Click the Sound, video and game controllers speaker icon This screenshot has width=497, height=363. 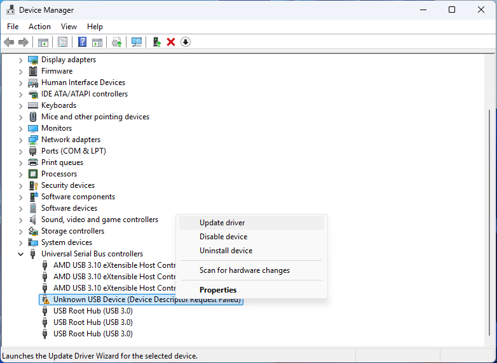(x=33, y=220)
